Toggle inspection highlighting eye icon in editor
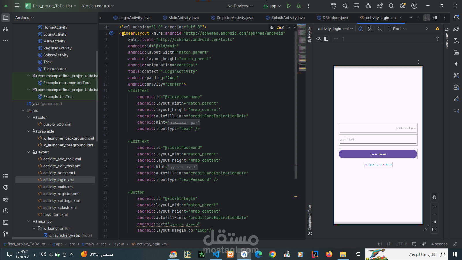 (272, 27)
